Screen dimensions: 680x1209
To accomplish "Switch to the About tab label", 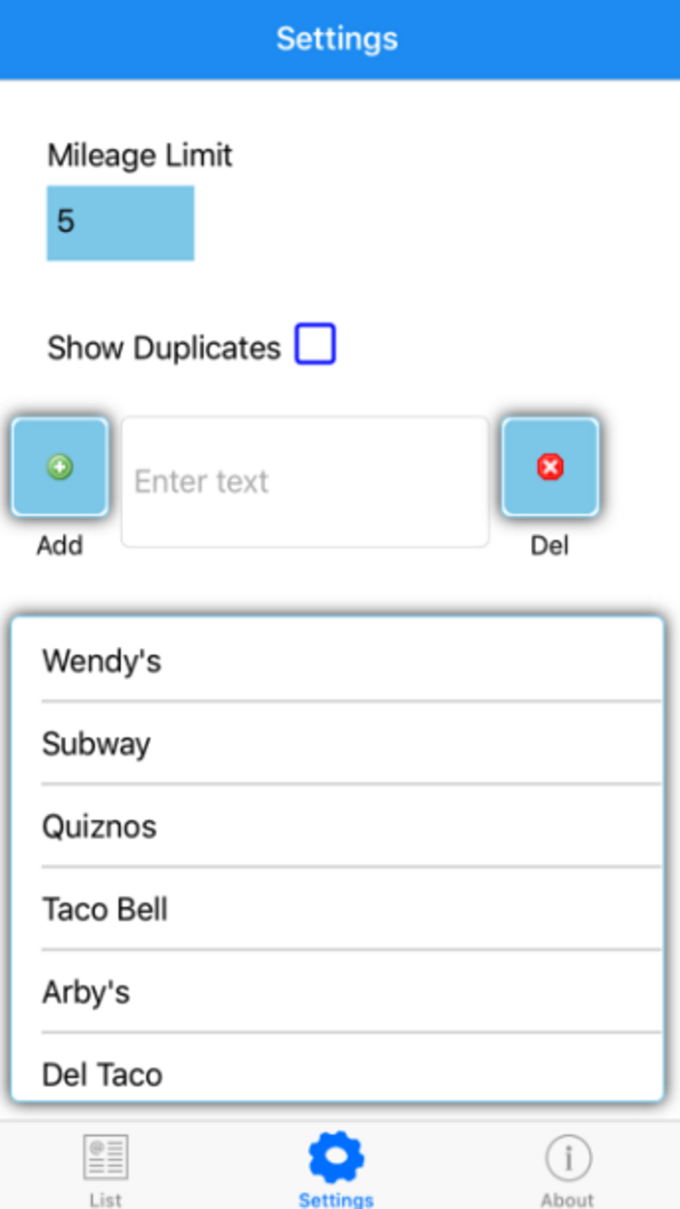I will (x=567, y=1199).
